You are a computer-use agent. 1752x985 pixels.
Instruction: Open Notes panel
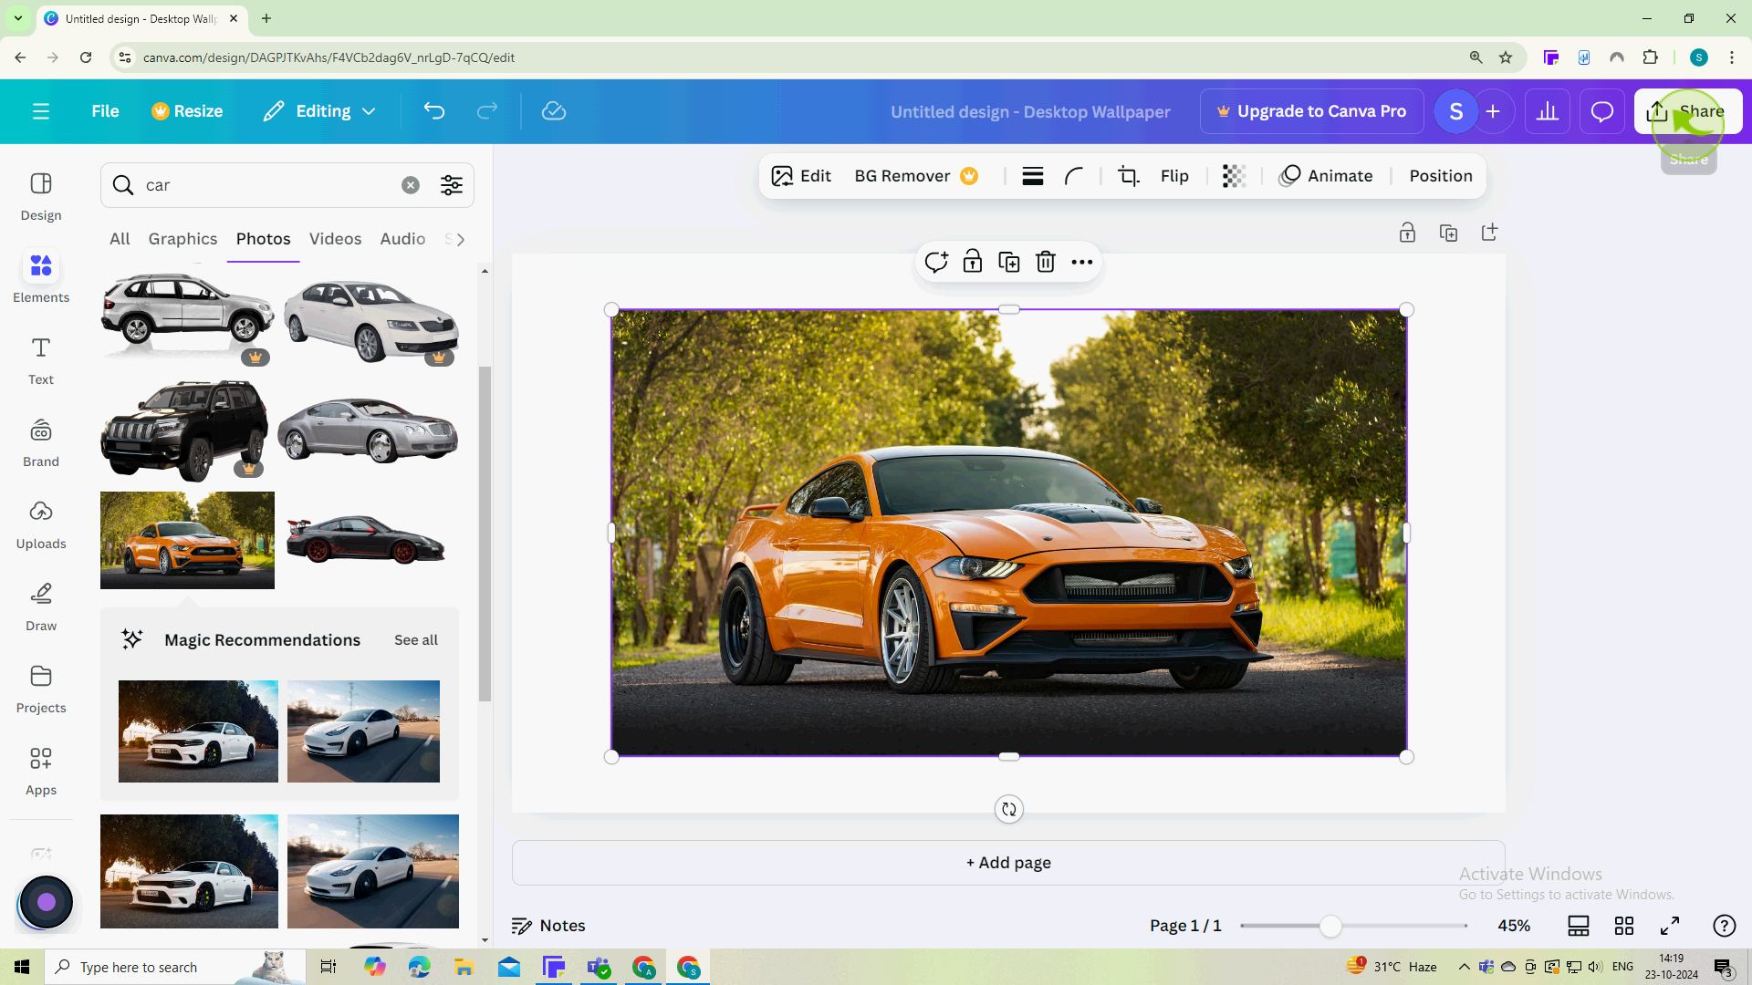548,926
